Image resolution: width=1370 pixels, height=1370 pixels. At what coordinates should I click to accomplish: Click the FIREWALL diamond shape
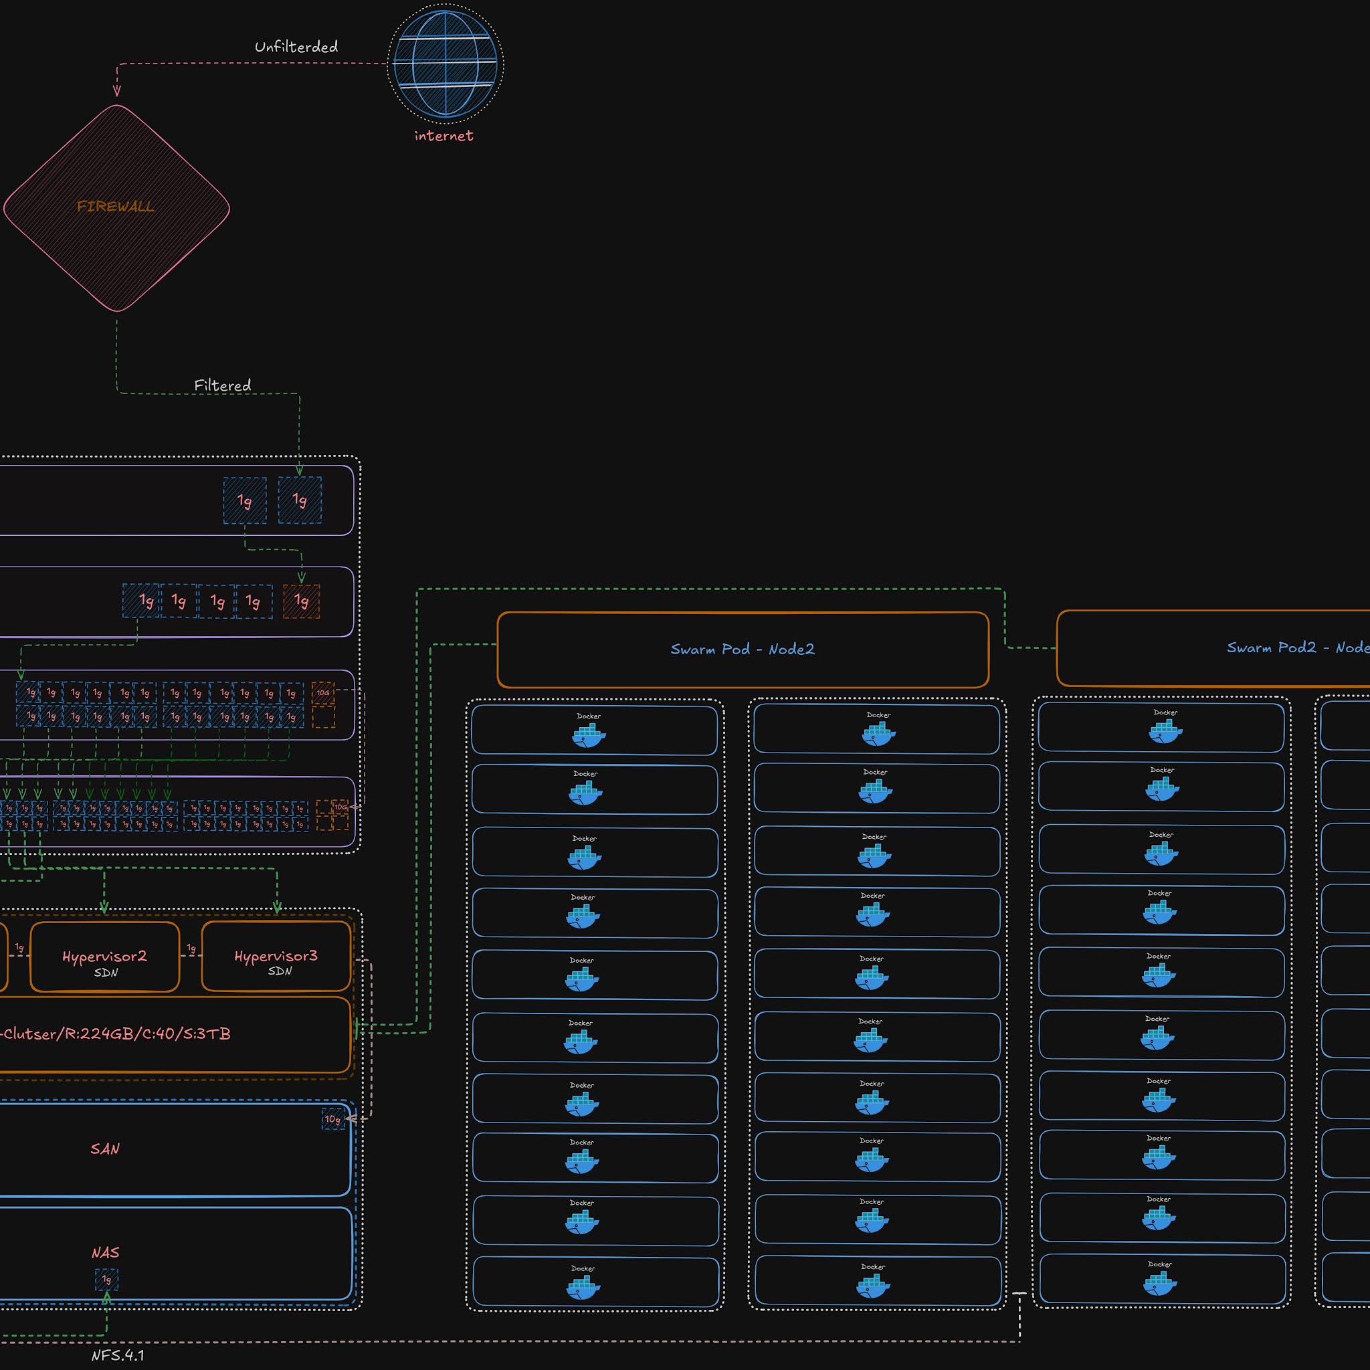click(x=117, y=209)
